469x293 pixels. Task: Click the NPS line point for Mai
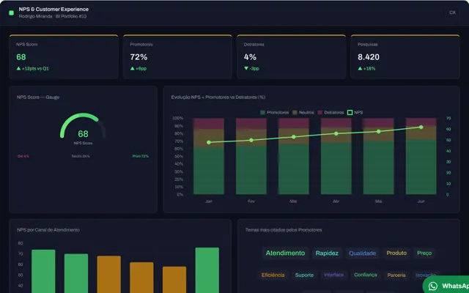click(379, 132)
